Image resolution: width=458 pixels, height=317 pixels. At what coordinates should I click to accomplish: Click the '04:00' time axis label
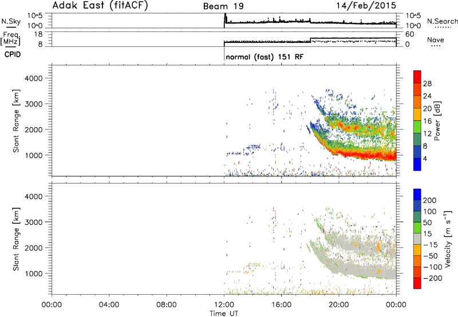point(109,305)
